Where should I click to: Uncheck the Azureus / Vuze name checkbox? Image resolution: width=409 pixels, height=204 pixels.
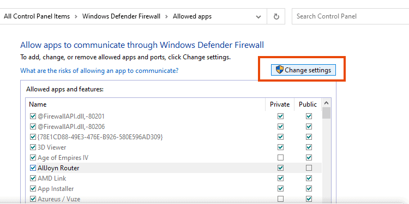point(33,199)
